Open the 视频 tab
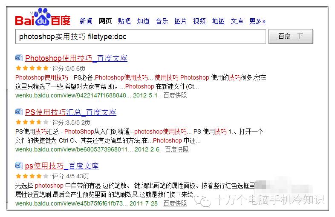Viewport: 335px width, 217px height. 199,21
